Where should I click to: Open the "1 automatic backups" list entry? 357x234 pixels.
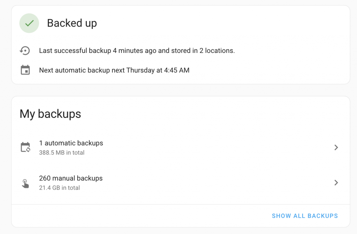(x=71, y=143)
